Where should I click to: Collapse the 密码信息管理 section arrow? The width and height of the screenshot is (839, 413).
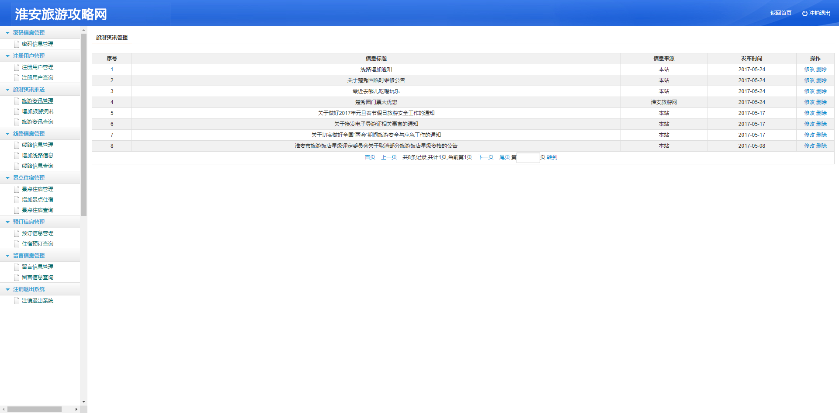[x=7, y=33]
